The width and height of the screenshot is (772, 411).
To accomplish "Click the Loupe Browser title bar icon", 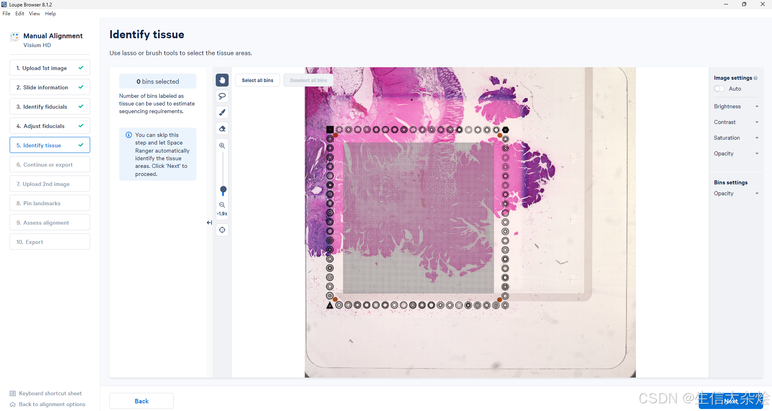I will (4, 4).
